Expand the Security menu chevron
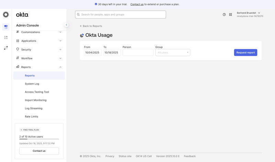Screen dimensions: 275x162 pos(60,50)
